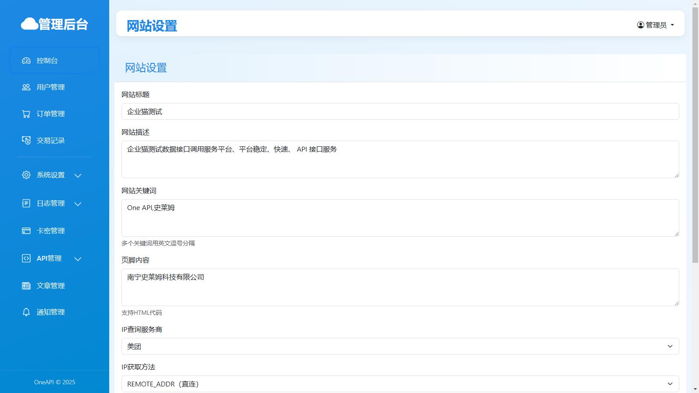699x393 pixels.
Task: Click the transaction icon beside 交易记录
Action: (x=26, y=141)
